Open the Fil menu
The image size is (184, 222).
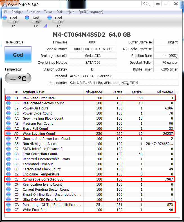point(6,12)
